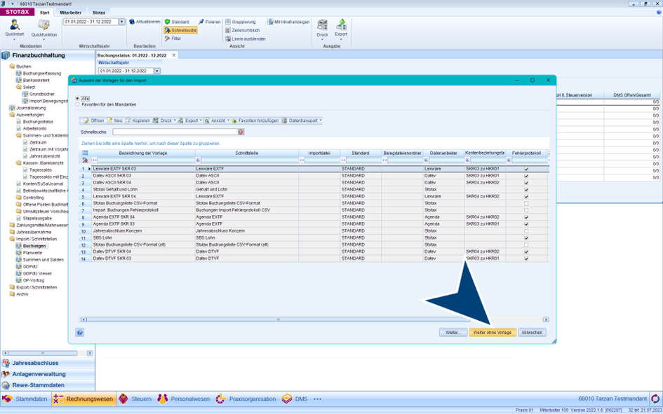Click the Filter icon in the ribbon
The height and width of the screenshot is (414, 663).
click(x=168, y=39)
